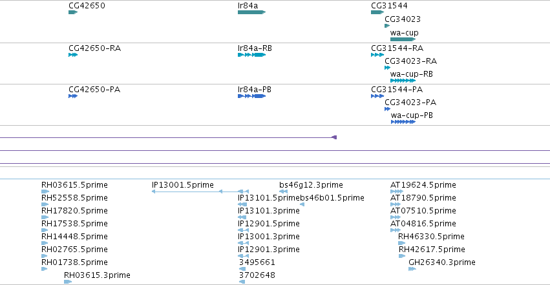Select the wa-cup-RB transcript glyph
550x285 pixels.
(x=403, y=81)
